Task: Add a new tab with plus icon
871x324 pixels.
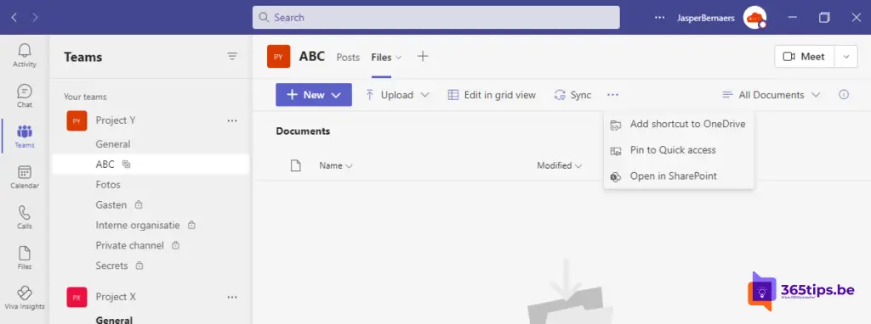Action: pyautogui.click(x=423, y=56)
